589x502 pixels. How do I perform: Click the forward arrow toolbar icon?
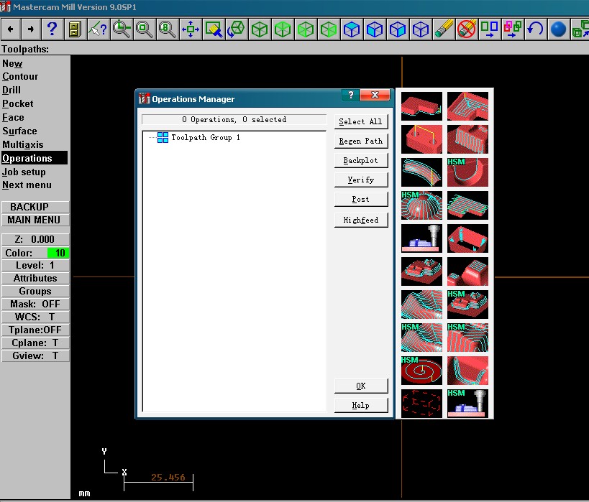point(31,29)
